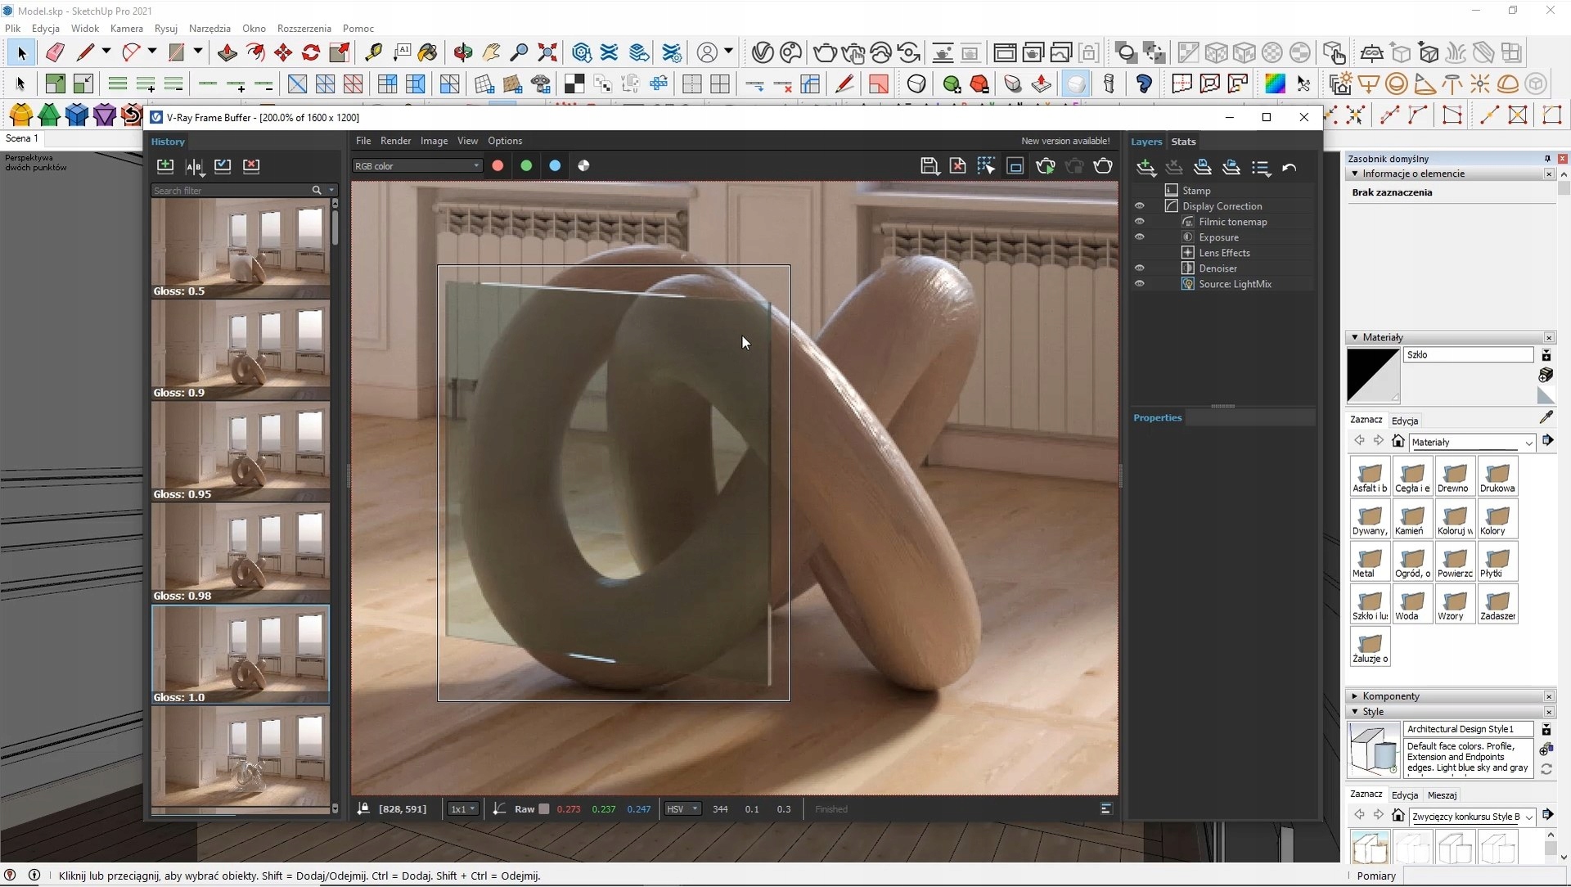Select the Gloss: 0.95 history thumbnail
Viewport: 1571px width, 887px height.
[x=241, y=450]
